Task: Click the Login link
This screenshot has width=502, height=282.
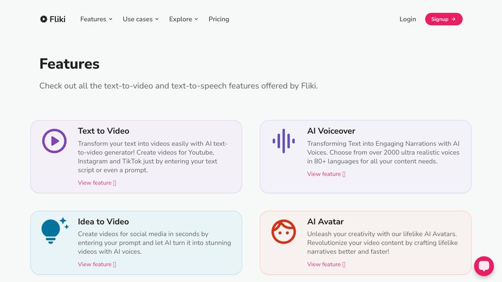Action: point(408,19)
